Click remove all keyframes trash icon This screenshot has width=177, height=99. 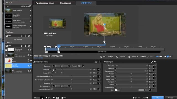coord(129,57)
